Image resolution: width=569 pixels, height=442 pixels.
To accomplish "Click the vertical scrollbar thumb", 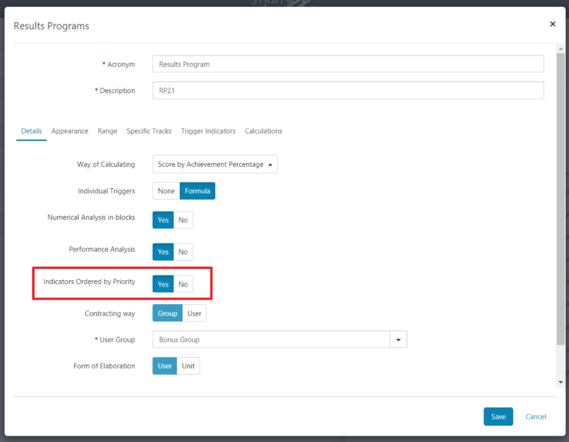I will coord(561,199).
